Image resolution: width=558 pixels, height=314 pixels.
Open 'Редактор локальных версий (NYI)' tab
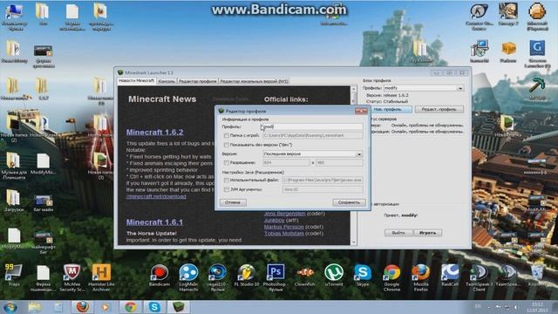[x=254, y=81]
